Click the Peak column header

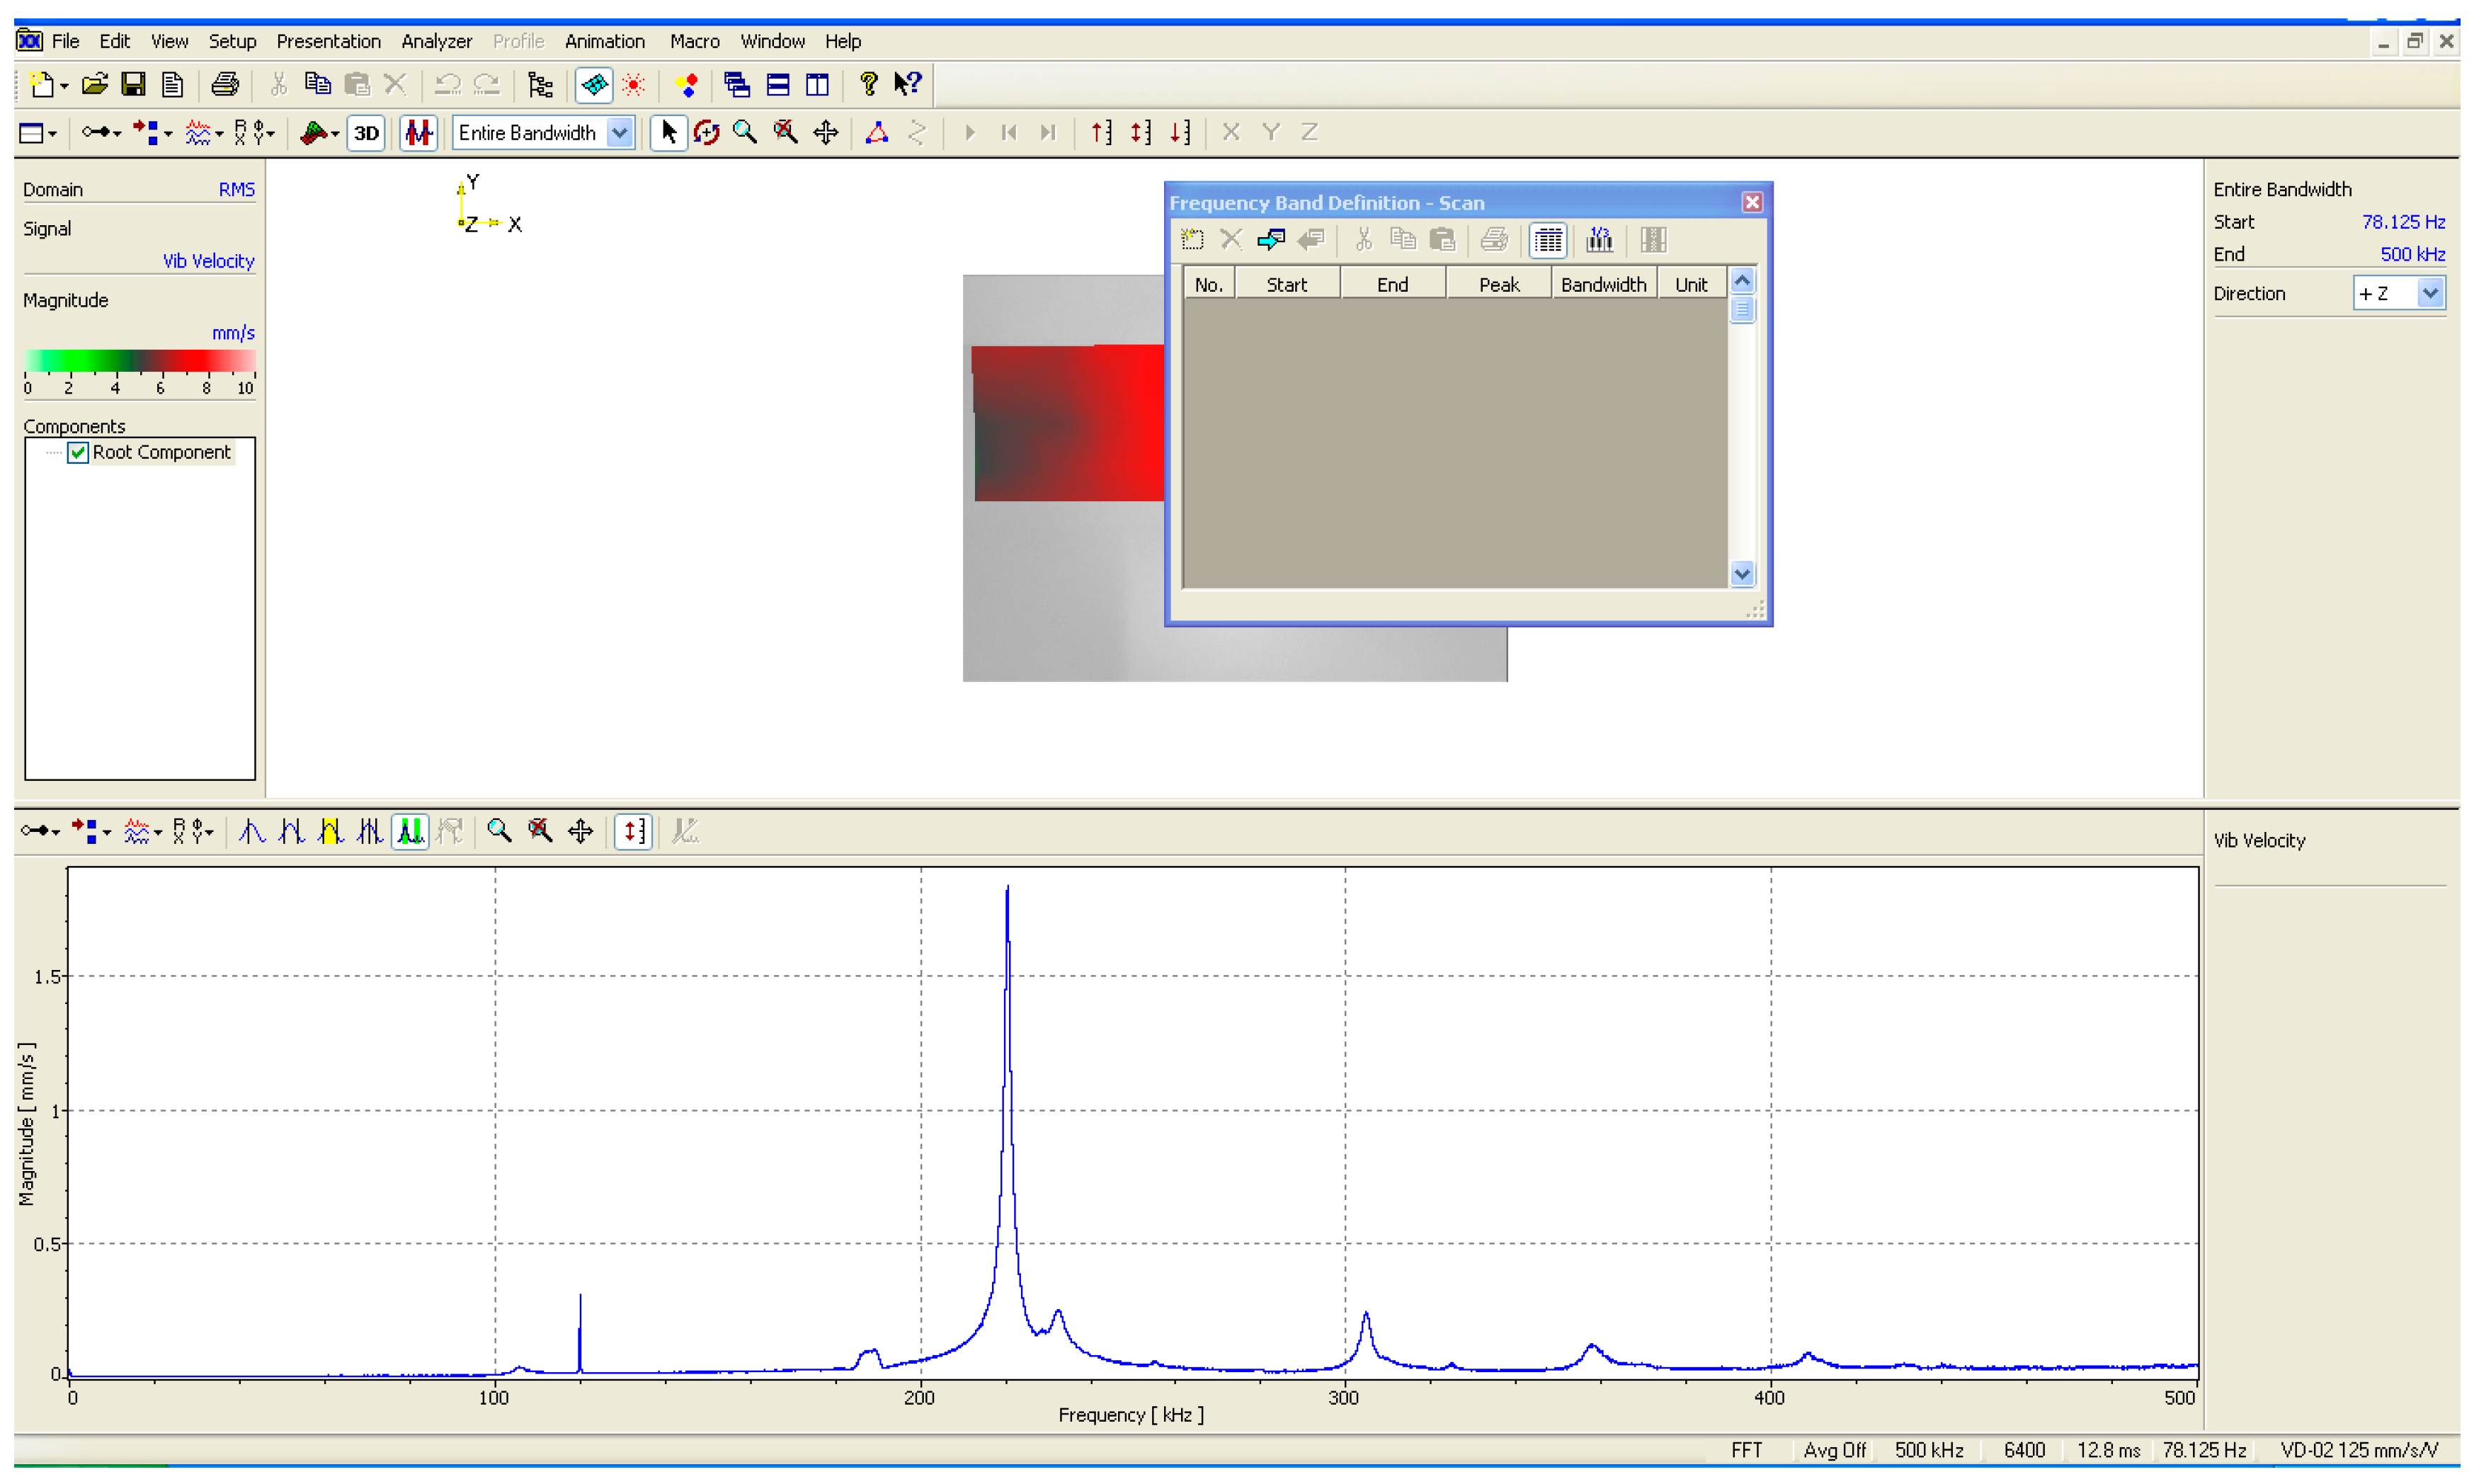[1498, 284]
